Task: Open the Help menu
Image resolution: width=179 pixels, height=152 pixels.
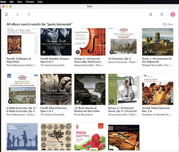Action: pyautogui.click(x=40, y=2)
